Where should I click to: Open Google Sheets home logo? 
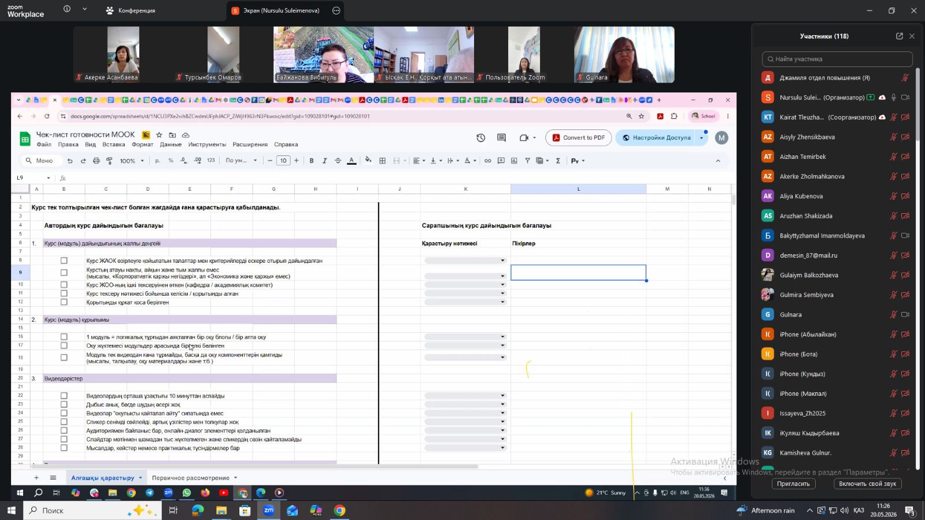pyautogui.click(x=25, y=139)
